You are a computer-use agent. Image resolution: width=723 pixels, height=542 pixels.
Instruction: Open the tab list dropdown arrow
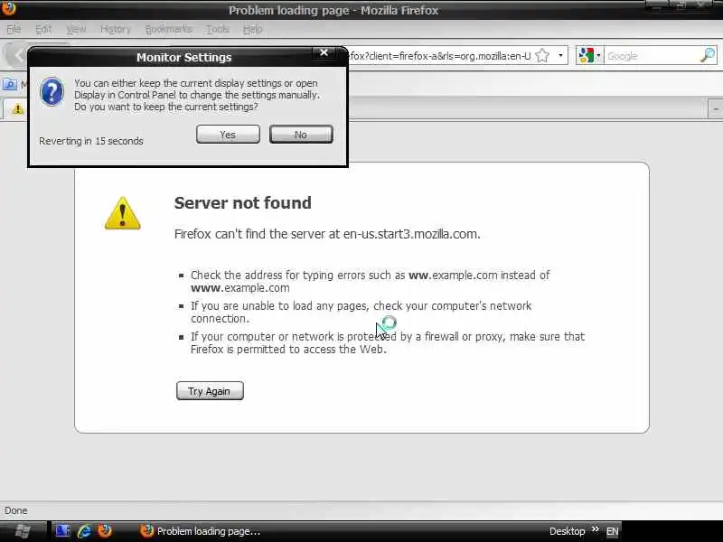715,109
